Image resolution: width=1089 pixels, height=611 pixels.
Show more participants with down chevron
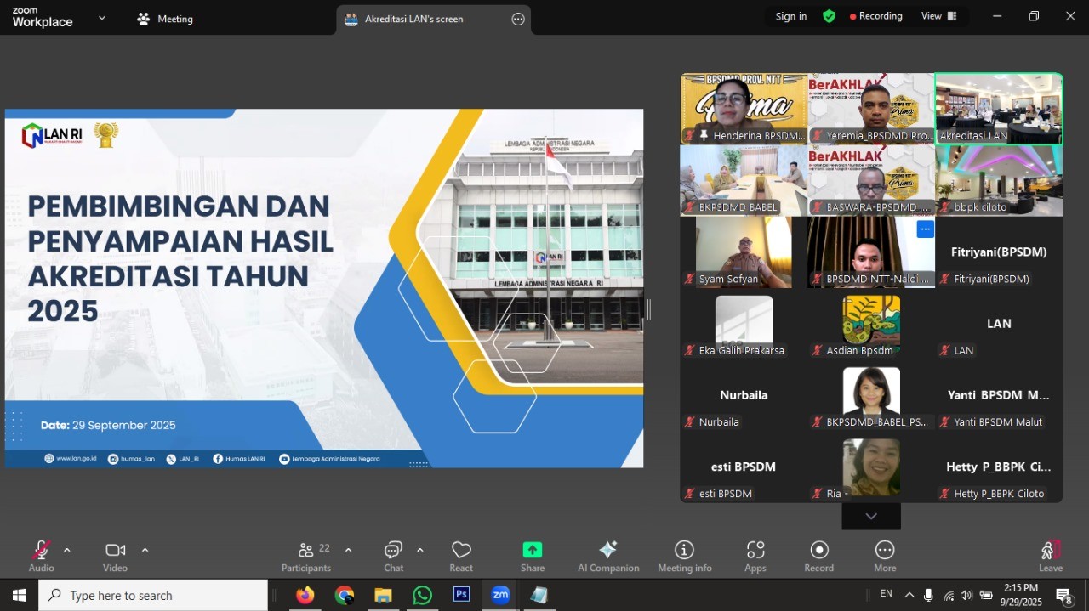click(871, 516)
